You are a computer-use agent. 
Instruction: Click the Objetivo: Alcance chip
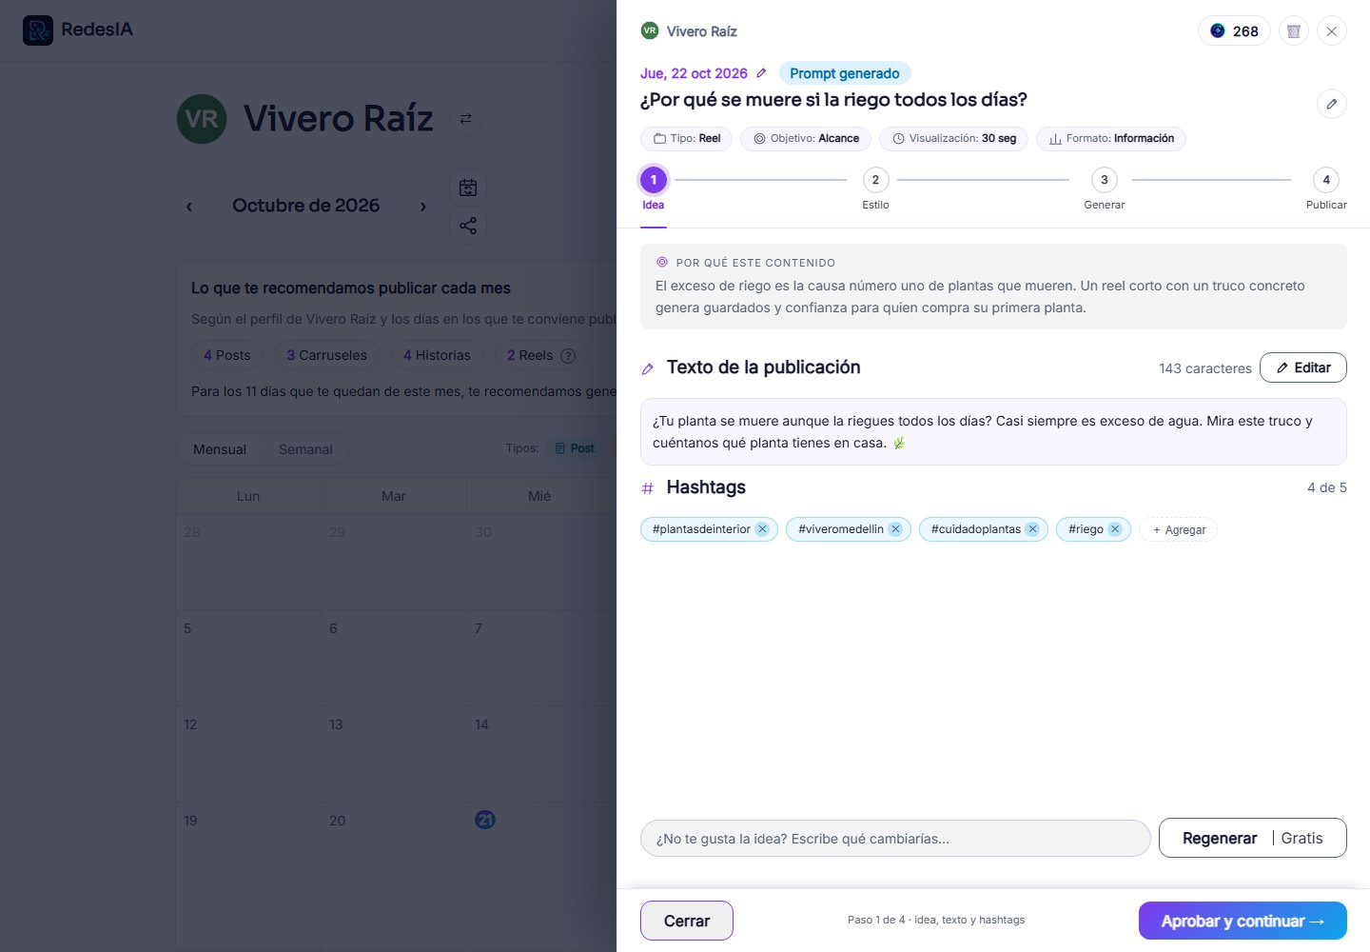point(806,139)
